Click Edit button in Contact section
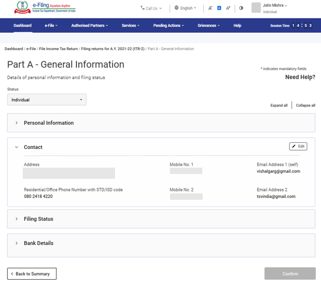 click(x=298, y=146)
